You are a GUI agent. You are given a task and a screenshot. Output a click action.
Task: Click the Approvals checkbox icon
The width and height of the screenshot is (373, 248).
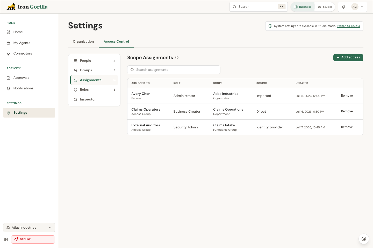pos(8,78)
